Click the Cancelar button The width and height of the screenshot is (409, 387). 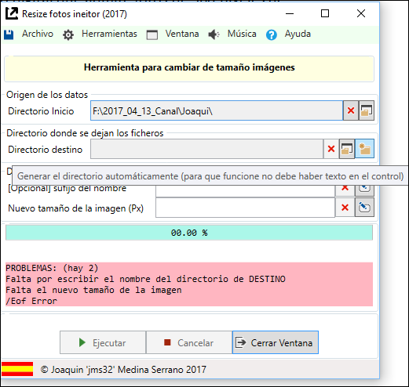189,342
